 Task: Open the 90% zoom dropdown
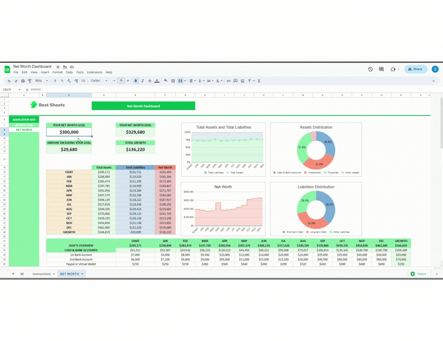point(42,81)
